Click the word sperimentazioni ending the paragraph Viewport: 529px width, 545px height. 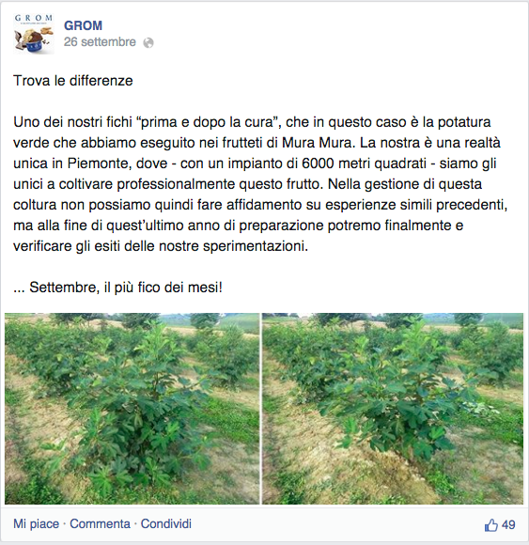(256, 246)
